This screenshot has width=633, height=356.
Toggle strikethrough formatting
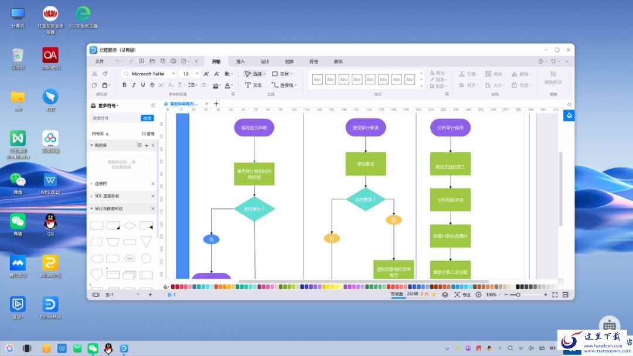pos(152,85)
